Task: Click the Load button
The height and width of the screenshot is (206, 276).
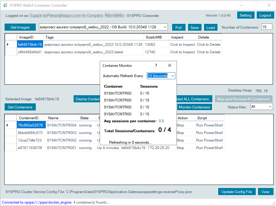Action: (x=211, y=27)
